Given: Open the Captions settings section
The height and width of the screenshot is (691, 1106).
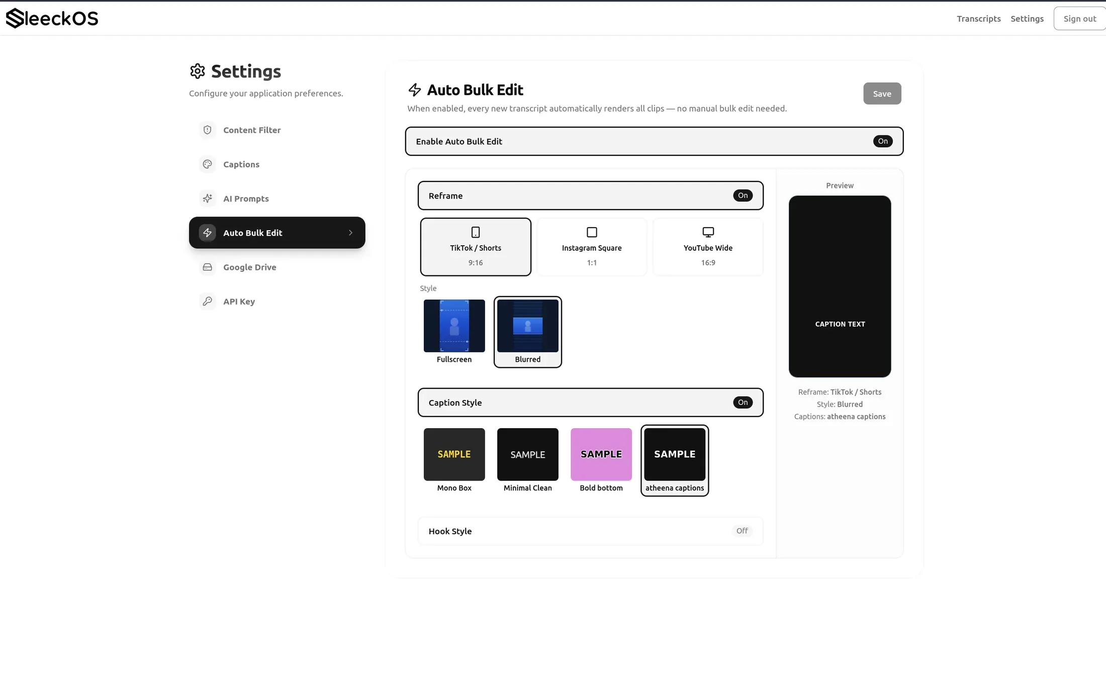Looking at the screenshot, I should [277, 164].
